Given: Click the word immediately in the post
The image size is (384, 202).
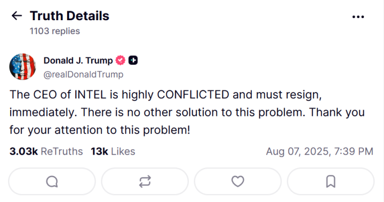Looking at the screenshot, I should click(x=43, y=113).
